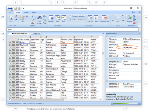Open the Style dropdown menu
148x111 pixels.
[x=134, y=12]
